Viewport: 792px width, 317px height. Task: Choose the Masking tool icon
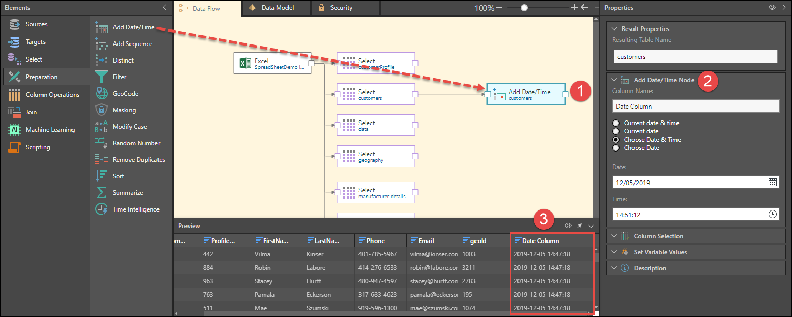click(x=102, y=110)
